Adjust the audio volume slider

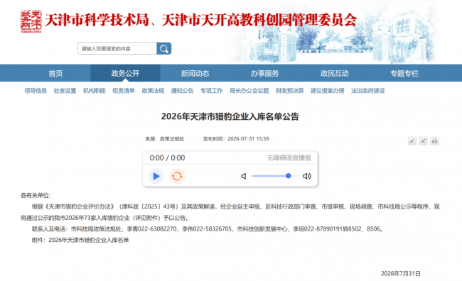(x=276, y=176)
